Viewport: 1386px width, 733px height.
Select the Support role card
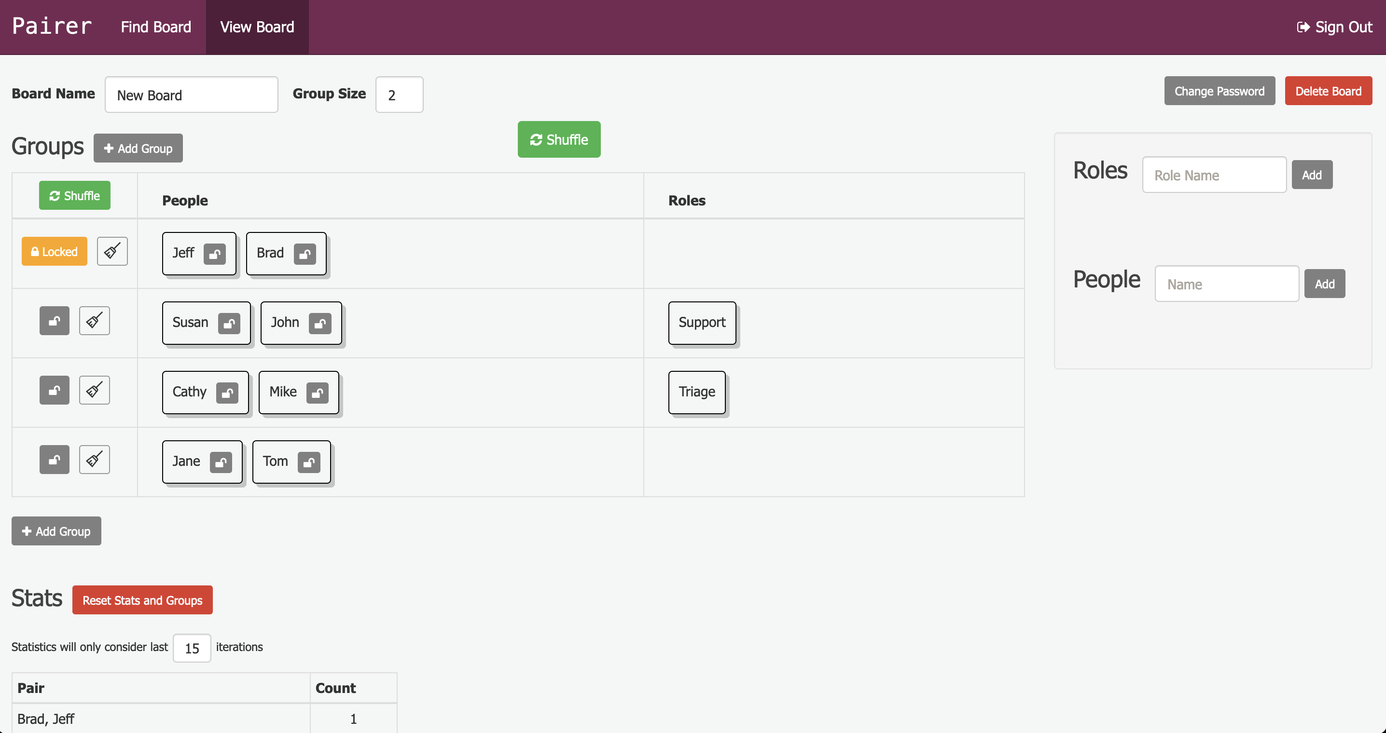[702, 323]
